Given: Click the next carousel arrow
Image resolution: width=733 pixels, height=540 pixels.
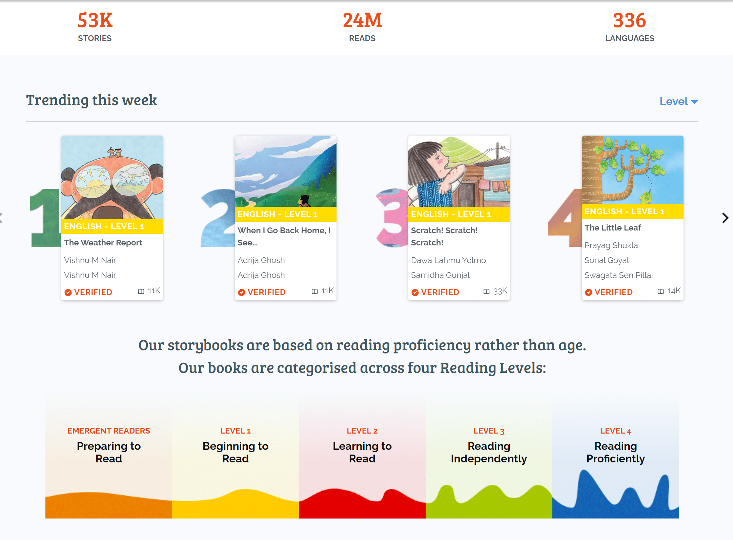Looking at the screenshot, I should pos(725,218).
